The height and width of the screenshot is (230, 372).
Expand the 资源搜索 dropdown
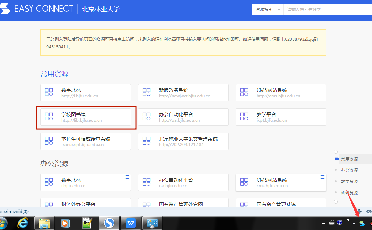[x=268, y=10]
